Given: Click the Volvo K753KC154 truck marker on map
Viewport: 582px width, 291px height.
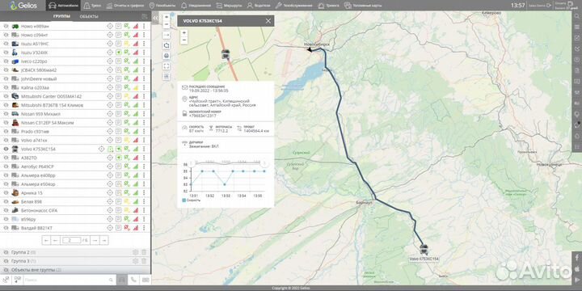Looking at the screenshot, I should click(x=424, y=249).
